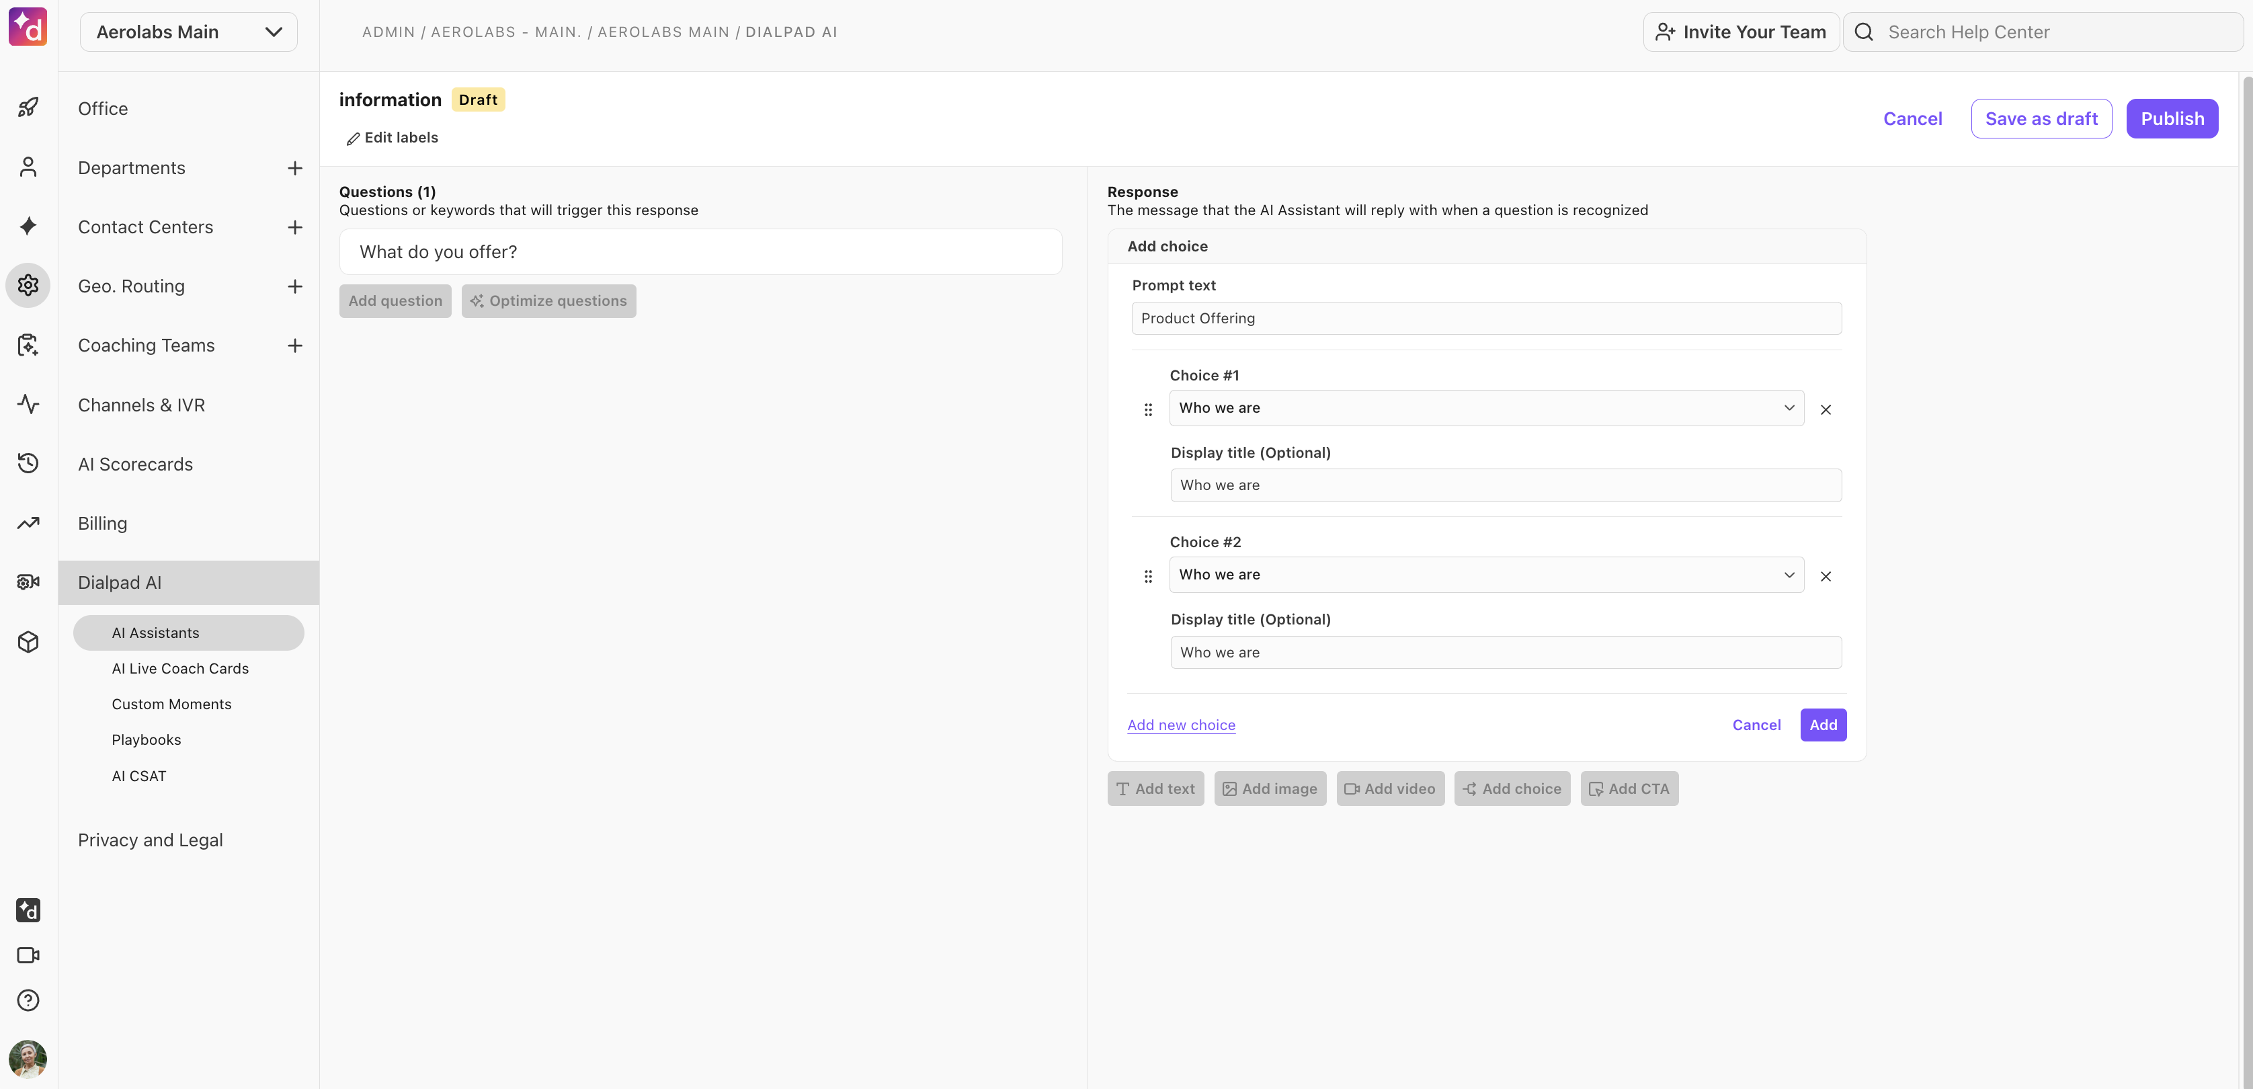Open AI Scorecards menu item
Image resolution: width=2253 pixels, height=1089 pixels.
click(x=136, y=465)
